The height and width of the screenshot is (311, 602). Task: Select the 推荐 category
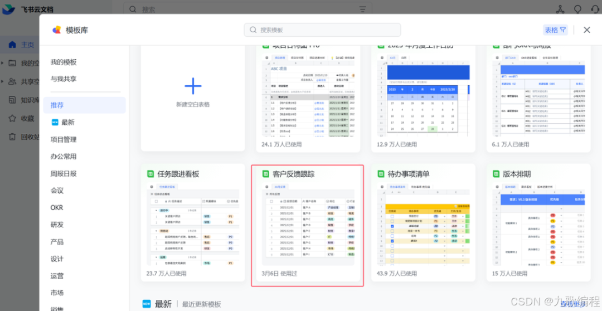(x=85, y=105)
